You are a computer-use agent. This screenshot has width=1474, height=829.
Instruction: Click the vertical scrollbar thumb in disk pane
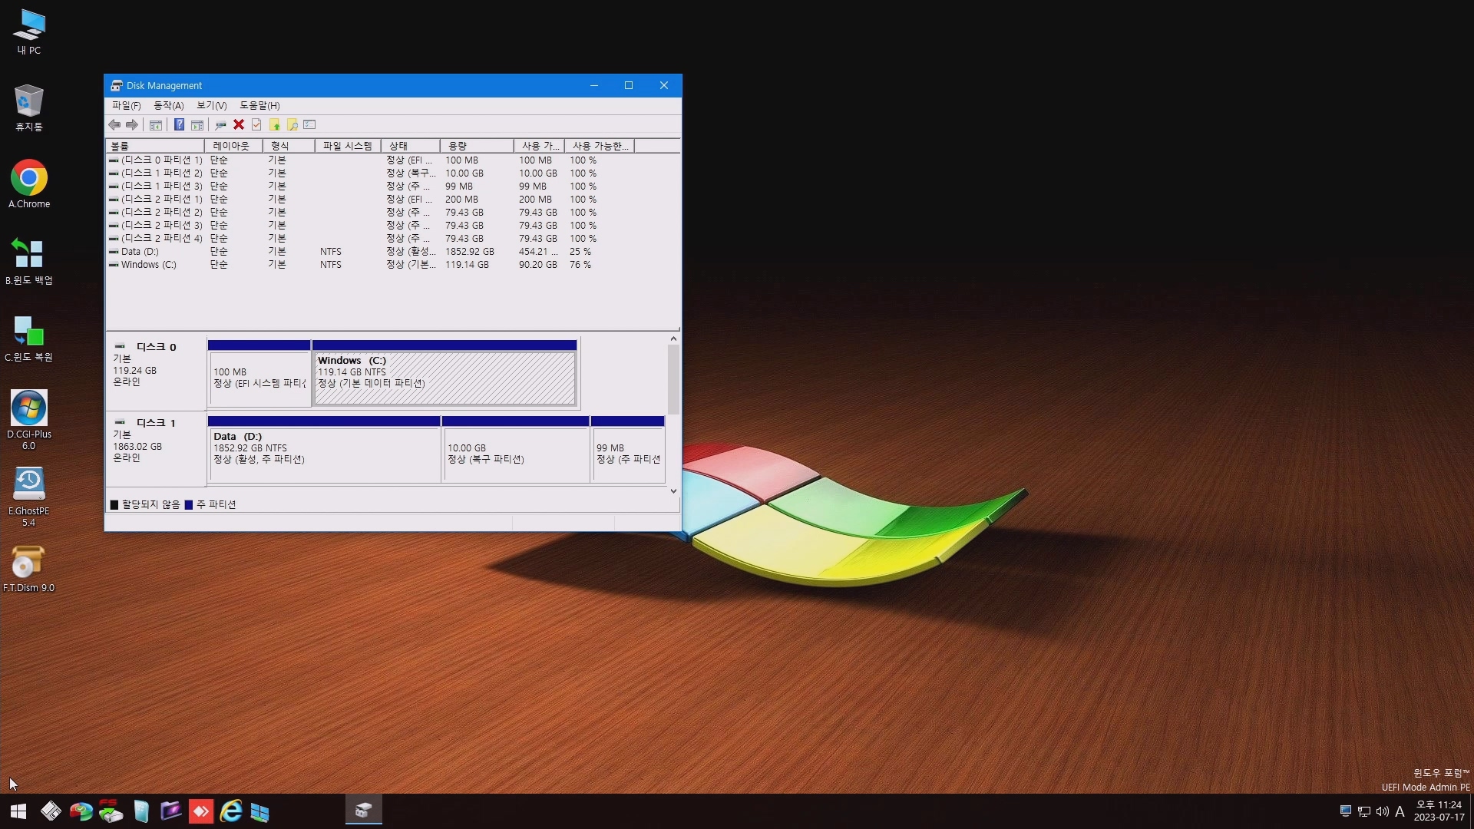pyautogui.click(x=673, y=379)
